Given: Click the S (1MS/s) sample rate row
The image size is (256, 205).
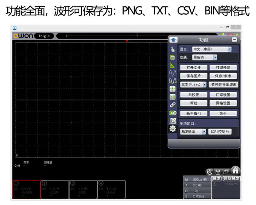Looking at the screenshot, I should tap(197, 196).
